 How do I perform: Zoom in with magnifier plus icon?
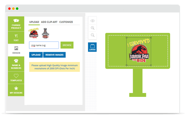93,28
